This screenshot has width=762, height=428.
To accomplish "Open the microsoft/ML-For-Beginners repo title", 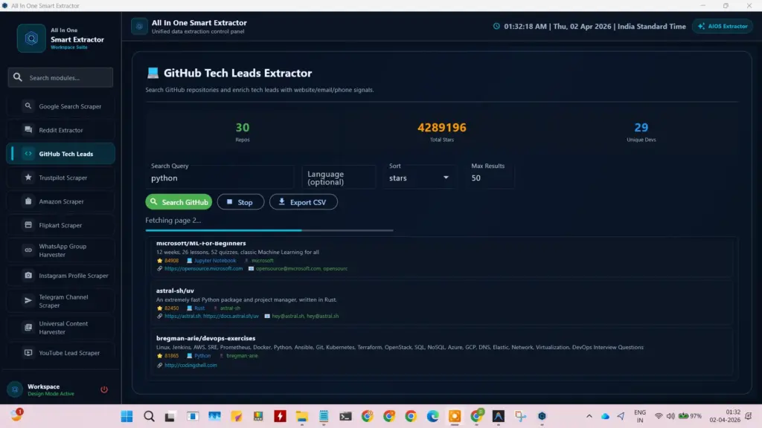I will [x=201, y=243].
